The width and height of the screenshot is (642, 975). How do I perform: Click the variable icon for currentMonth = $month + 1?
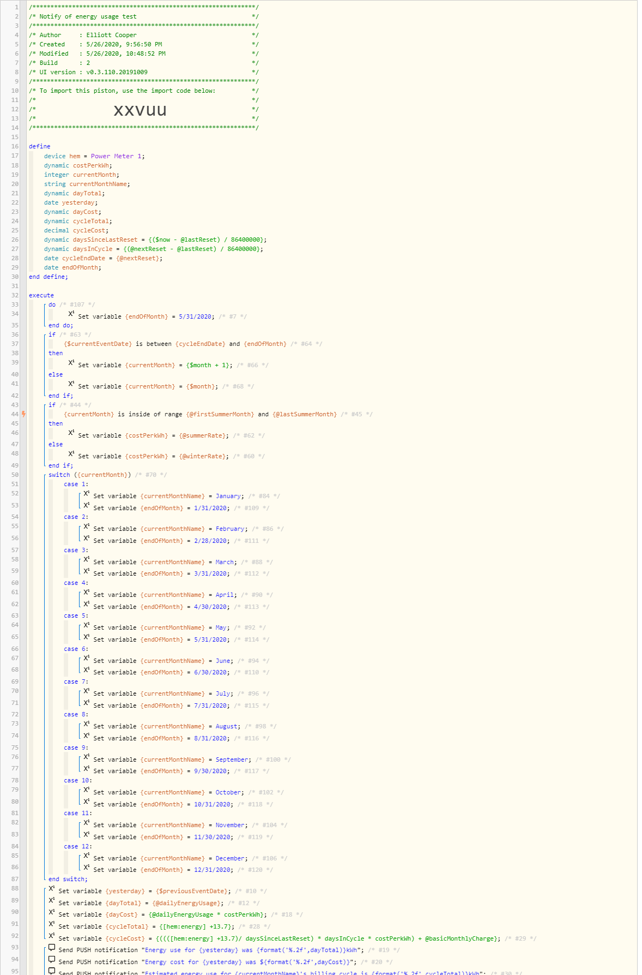coord(71,362)
